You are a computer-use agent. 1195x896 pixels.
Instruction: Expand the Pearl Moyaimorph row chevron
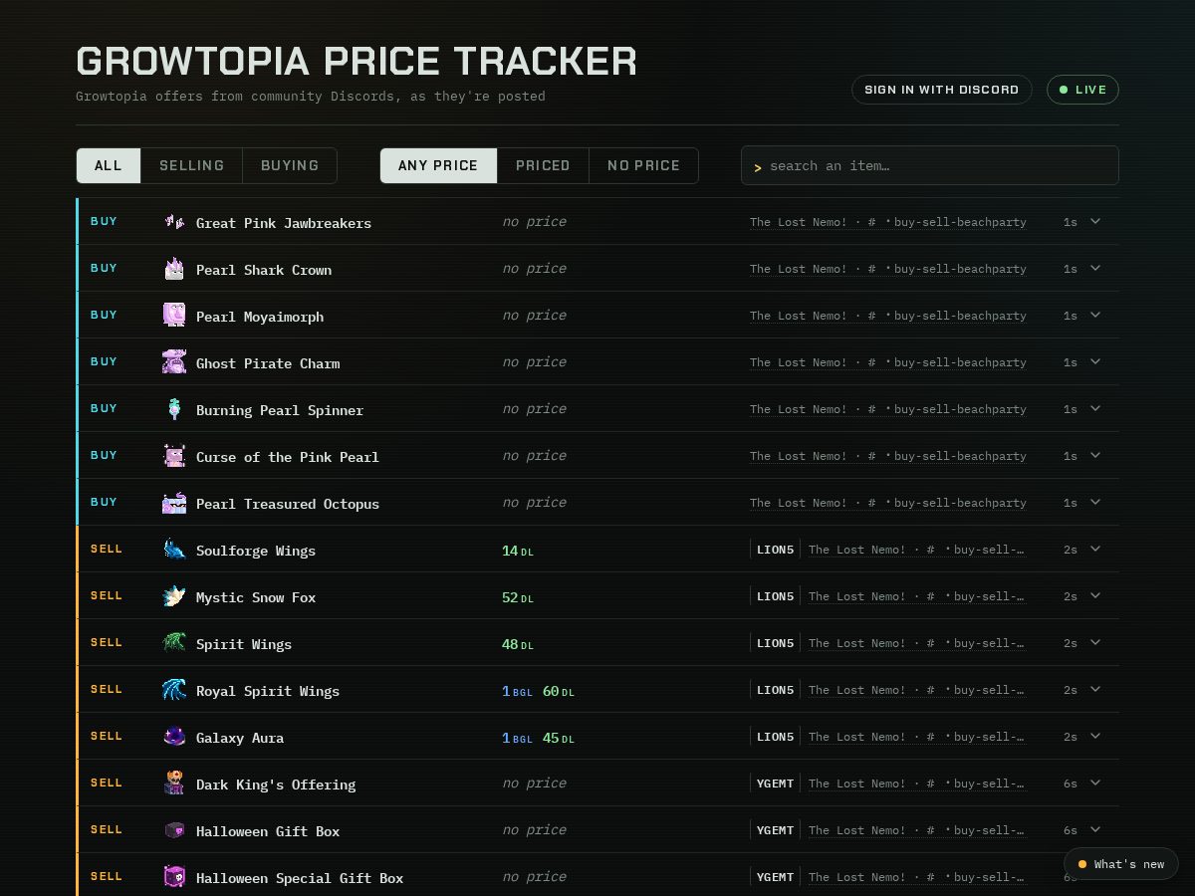pyautogui.click(x=1095, y=315)
